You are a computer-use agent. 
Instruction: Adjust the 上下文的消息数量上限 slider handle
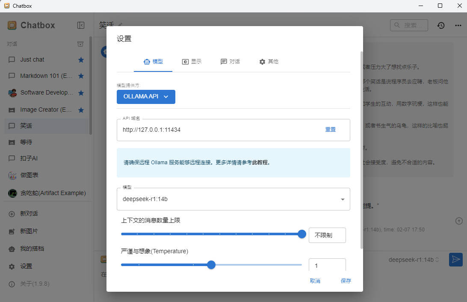coord(301,234)
